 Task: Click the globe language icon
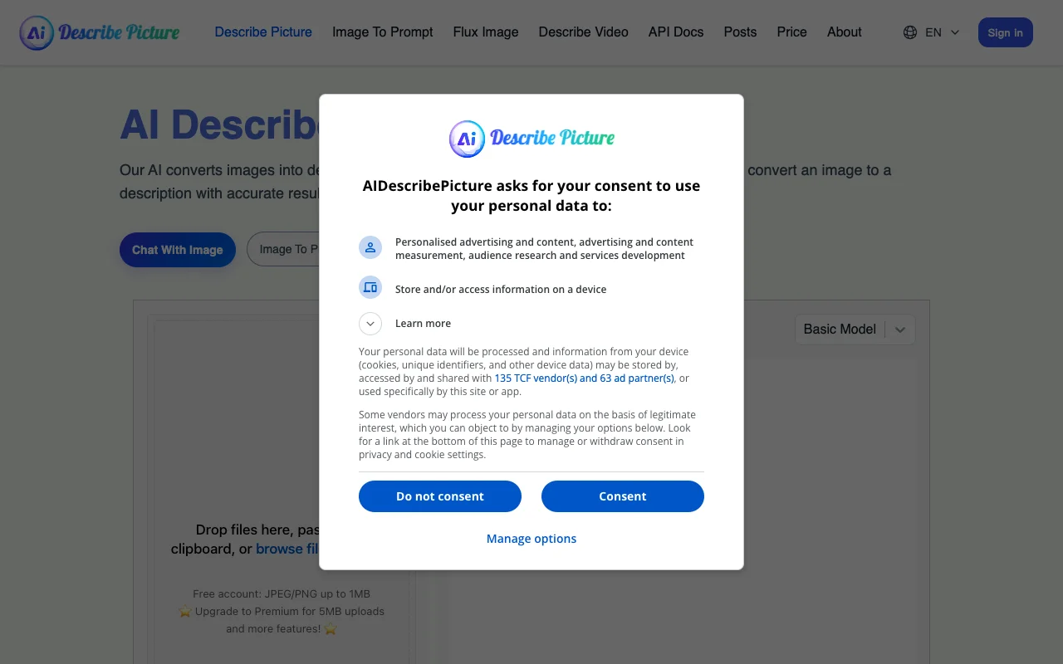click(x=910, y=32)
